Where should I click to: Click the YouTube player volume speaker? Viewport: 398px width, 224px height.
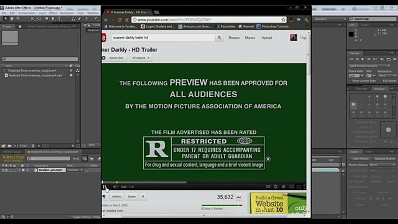point(115,187)
